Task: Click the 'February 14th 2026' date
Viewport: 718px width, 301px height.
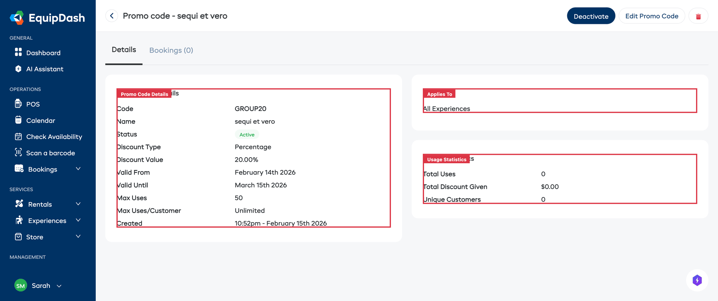Action: tap(265, 172)
